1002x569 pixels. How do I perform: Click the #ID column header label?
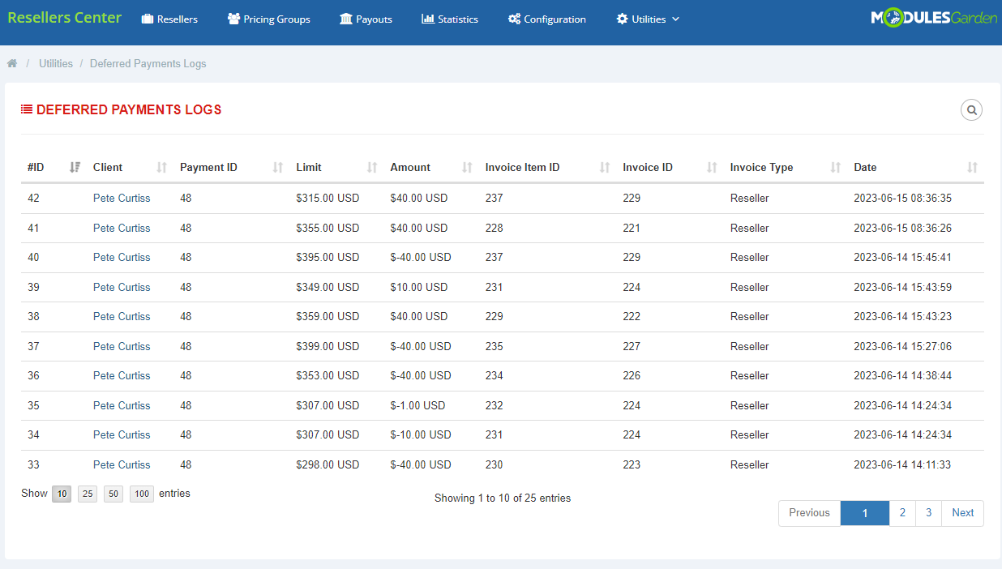point(36,167)
